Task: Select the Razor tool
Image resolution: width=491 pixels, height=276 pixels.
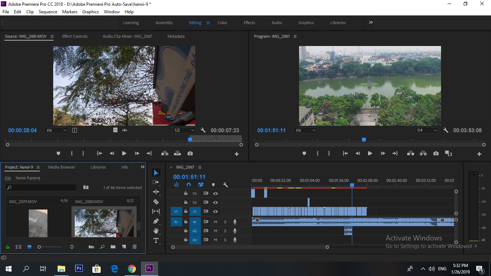Action: click(156, 202)
